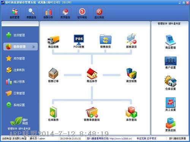Open the 库存查询 house toolbar icon

pyautogui.click(x=65, y=14)
